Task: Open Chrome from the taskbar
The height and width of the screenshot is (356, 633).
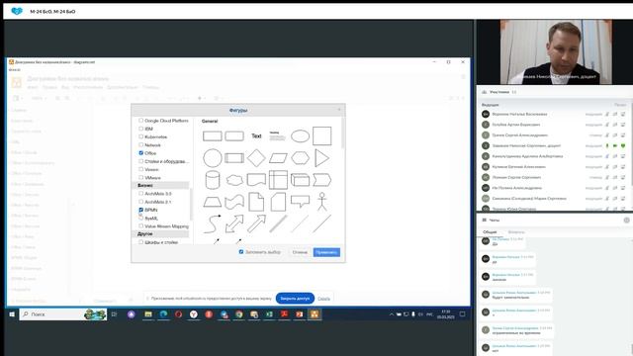Action: [x=239, y=314]
